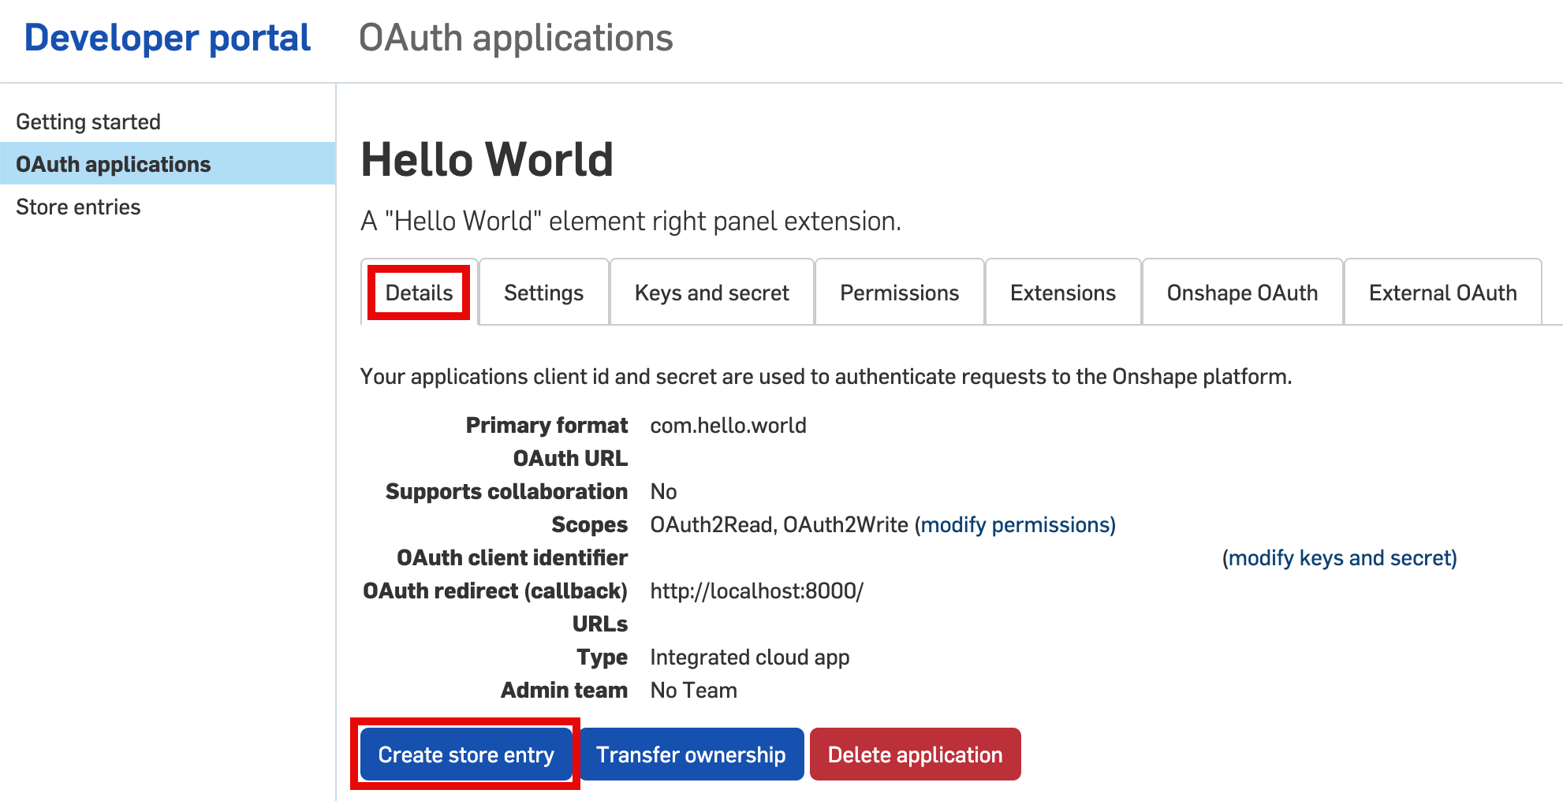The height and width of the screenshot is (801, 1563).
Task: Click the Create store entry button
Action: pyautogui.click(x=465, y=754)
